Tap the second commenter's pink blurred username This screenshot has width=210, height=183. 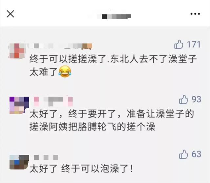(x=53, y=101)
